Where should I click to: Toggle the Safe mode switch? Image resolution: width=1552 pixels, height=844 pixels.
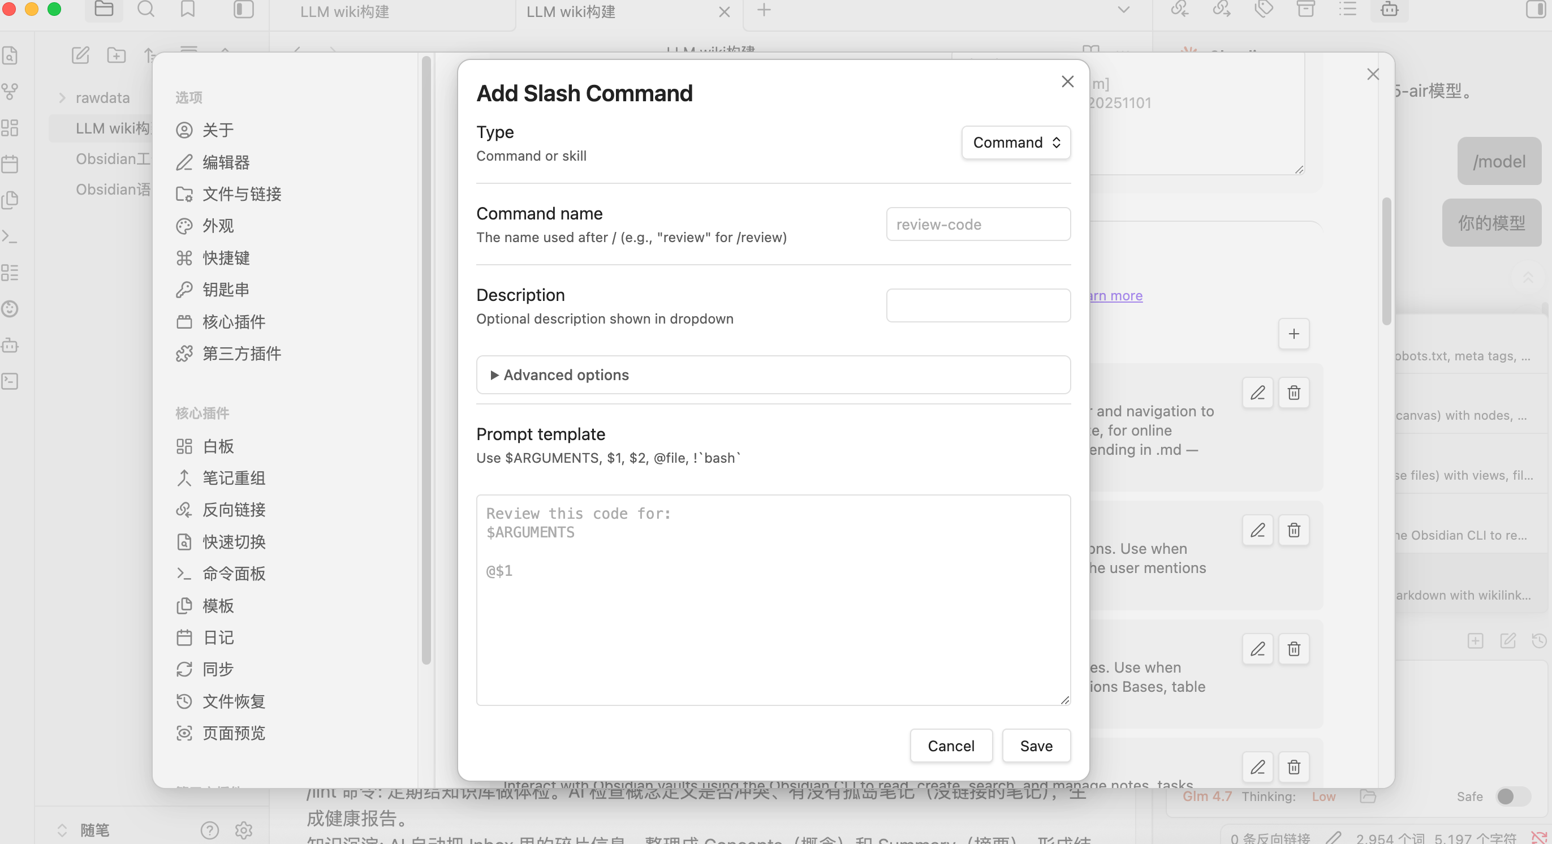(1514, 796)
